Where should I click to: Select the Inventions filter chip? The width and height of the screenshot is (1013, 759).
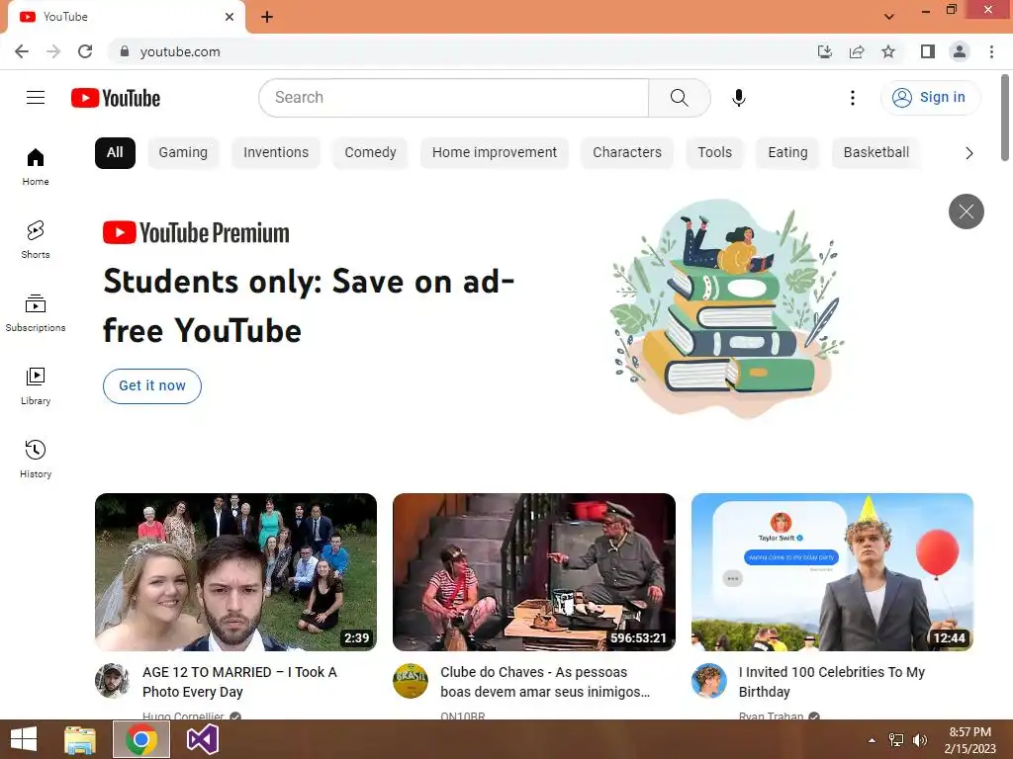tap(276, 153)
